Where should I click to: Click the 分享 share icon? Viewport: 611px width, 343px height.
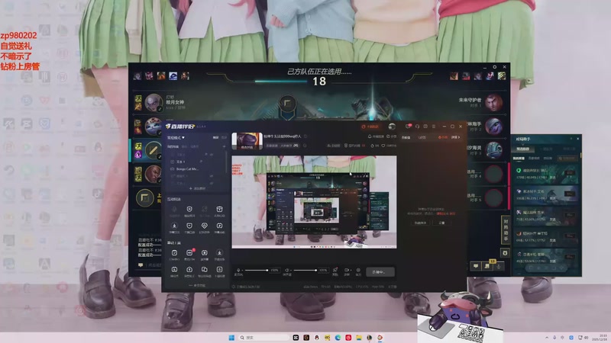click(x=391, y=136)
